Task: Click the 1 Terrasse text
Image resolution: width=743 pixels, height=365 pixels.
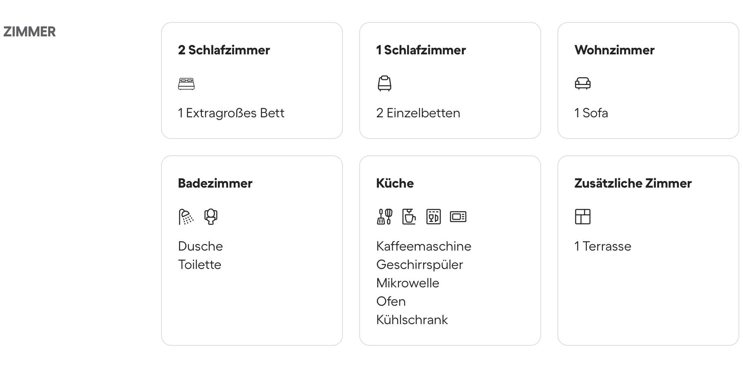Action: pos(602,246)
